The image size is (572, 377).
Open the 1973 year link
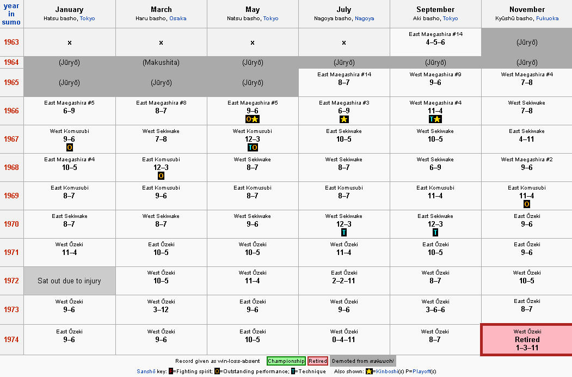click(11, 309)
